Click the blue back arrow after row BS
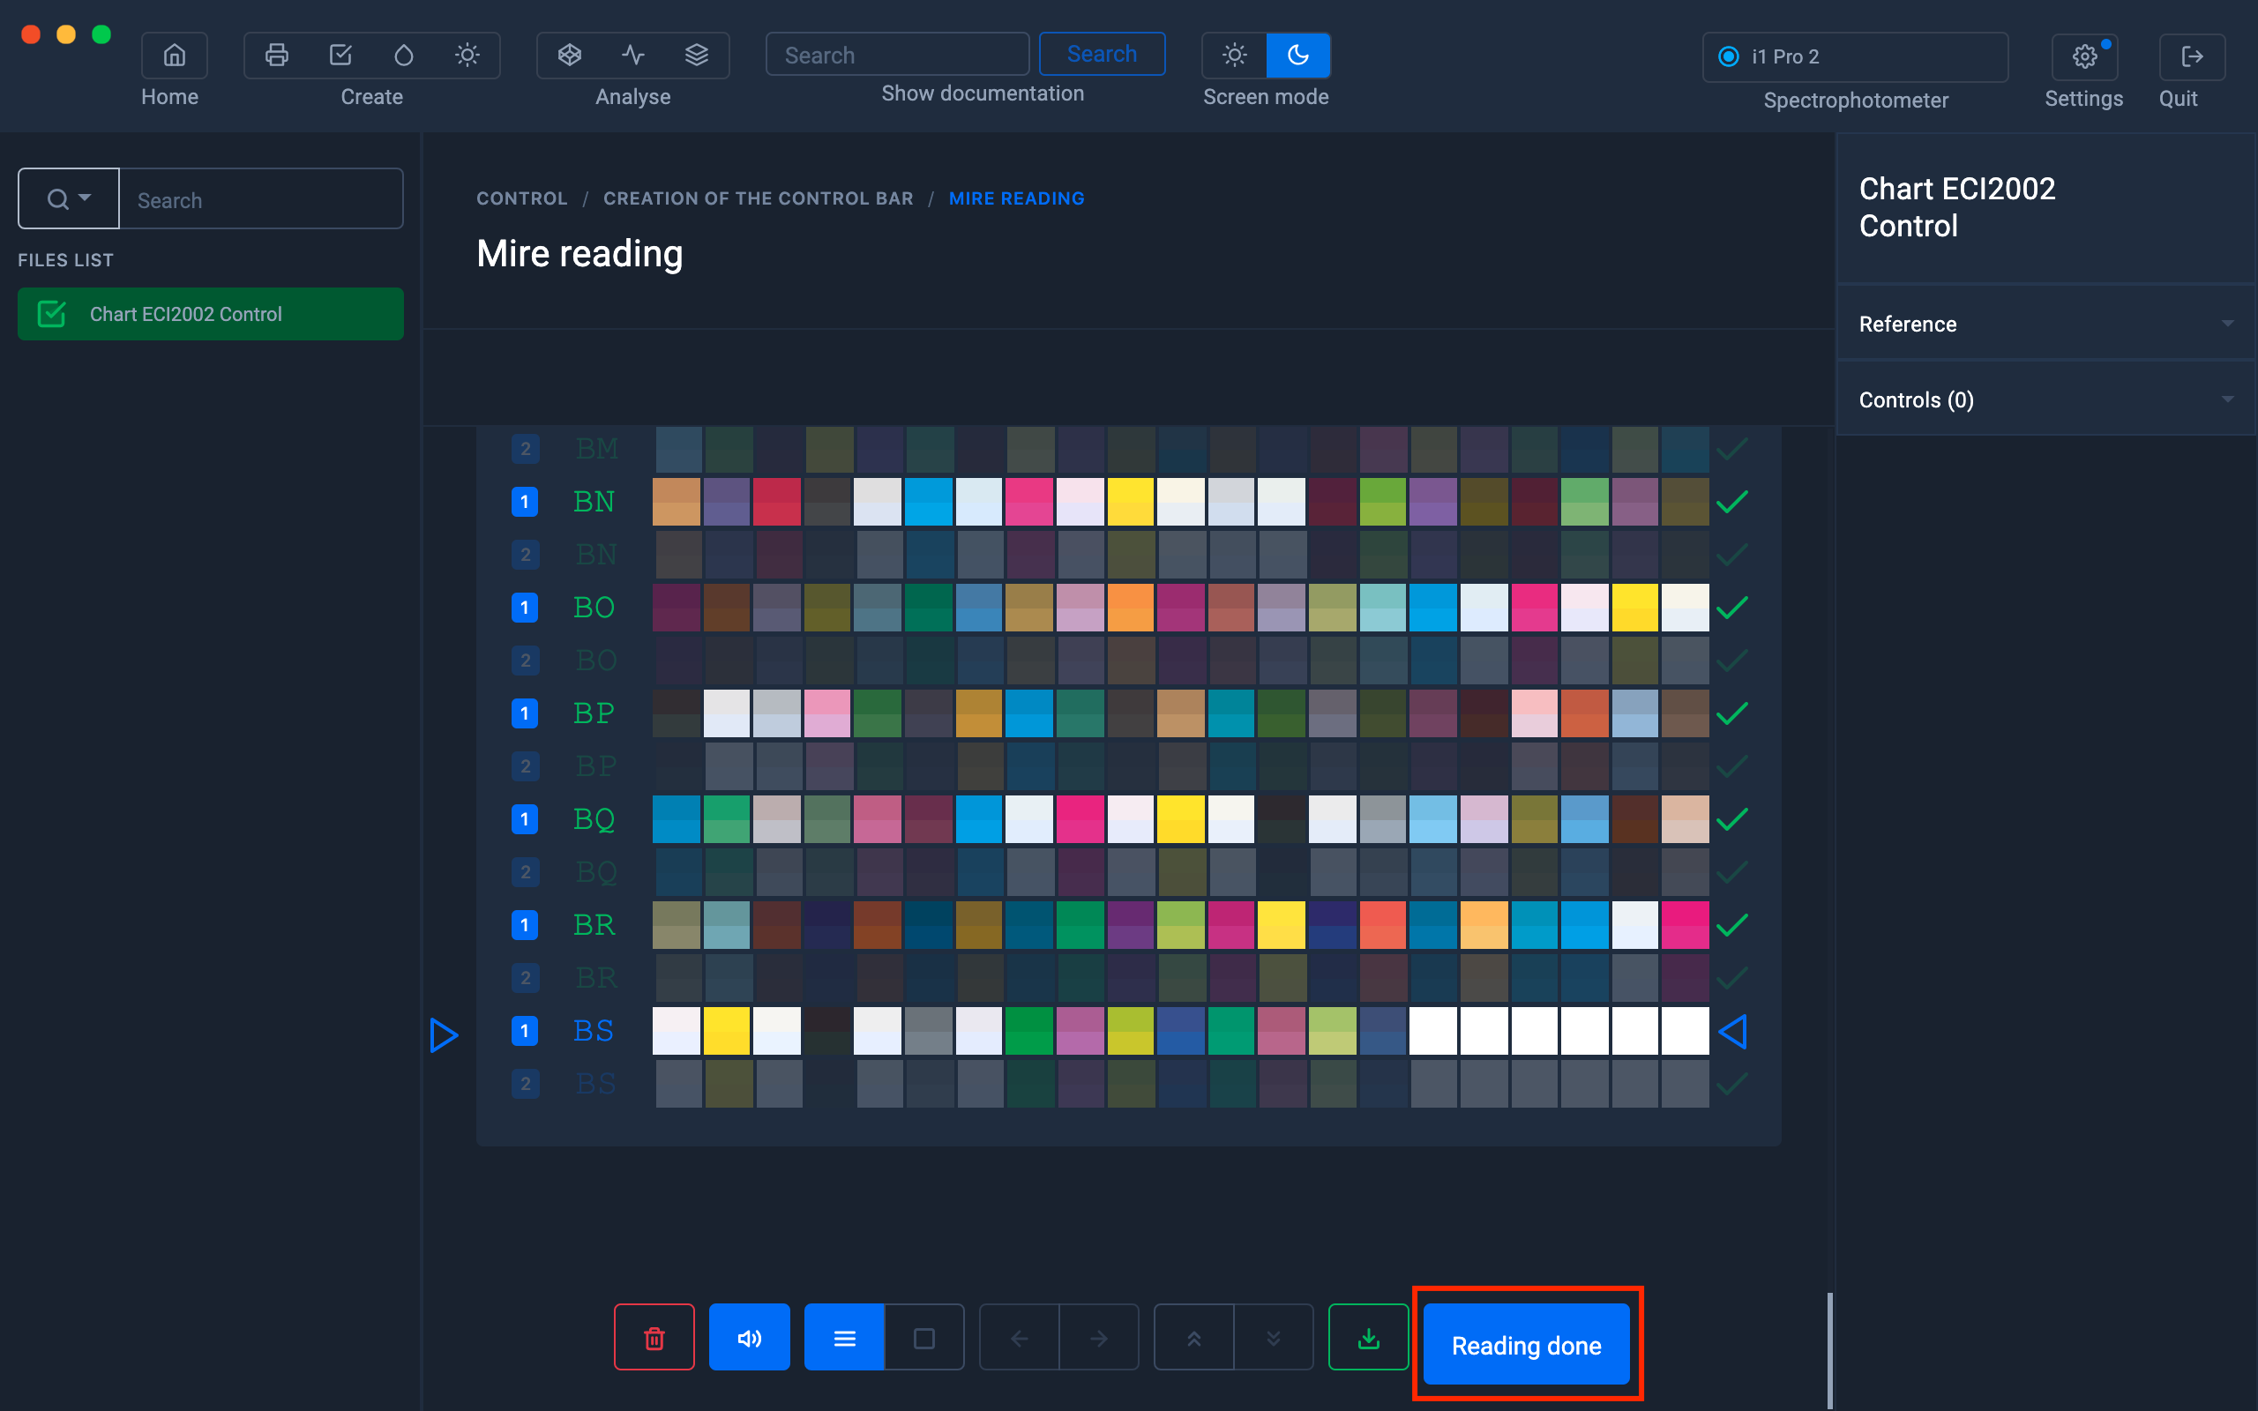 coord(1732,1031)
